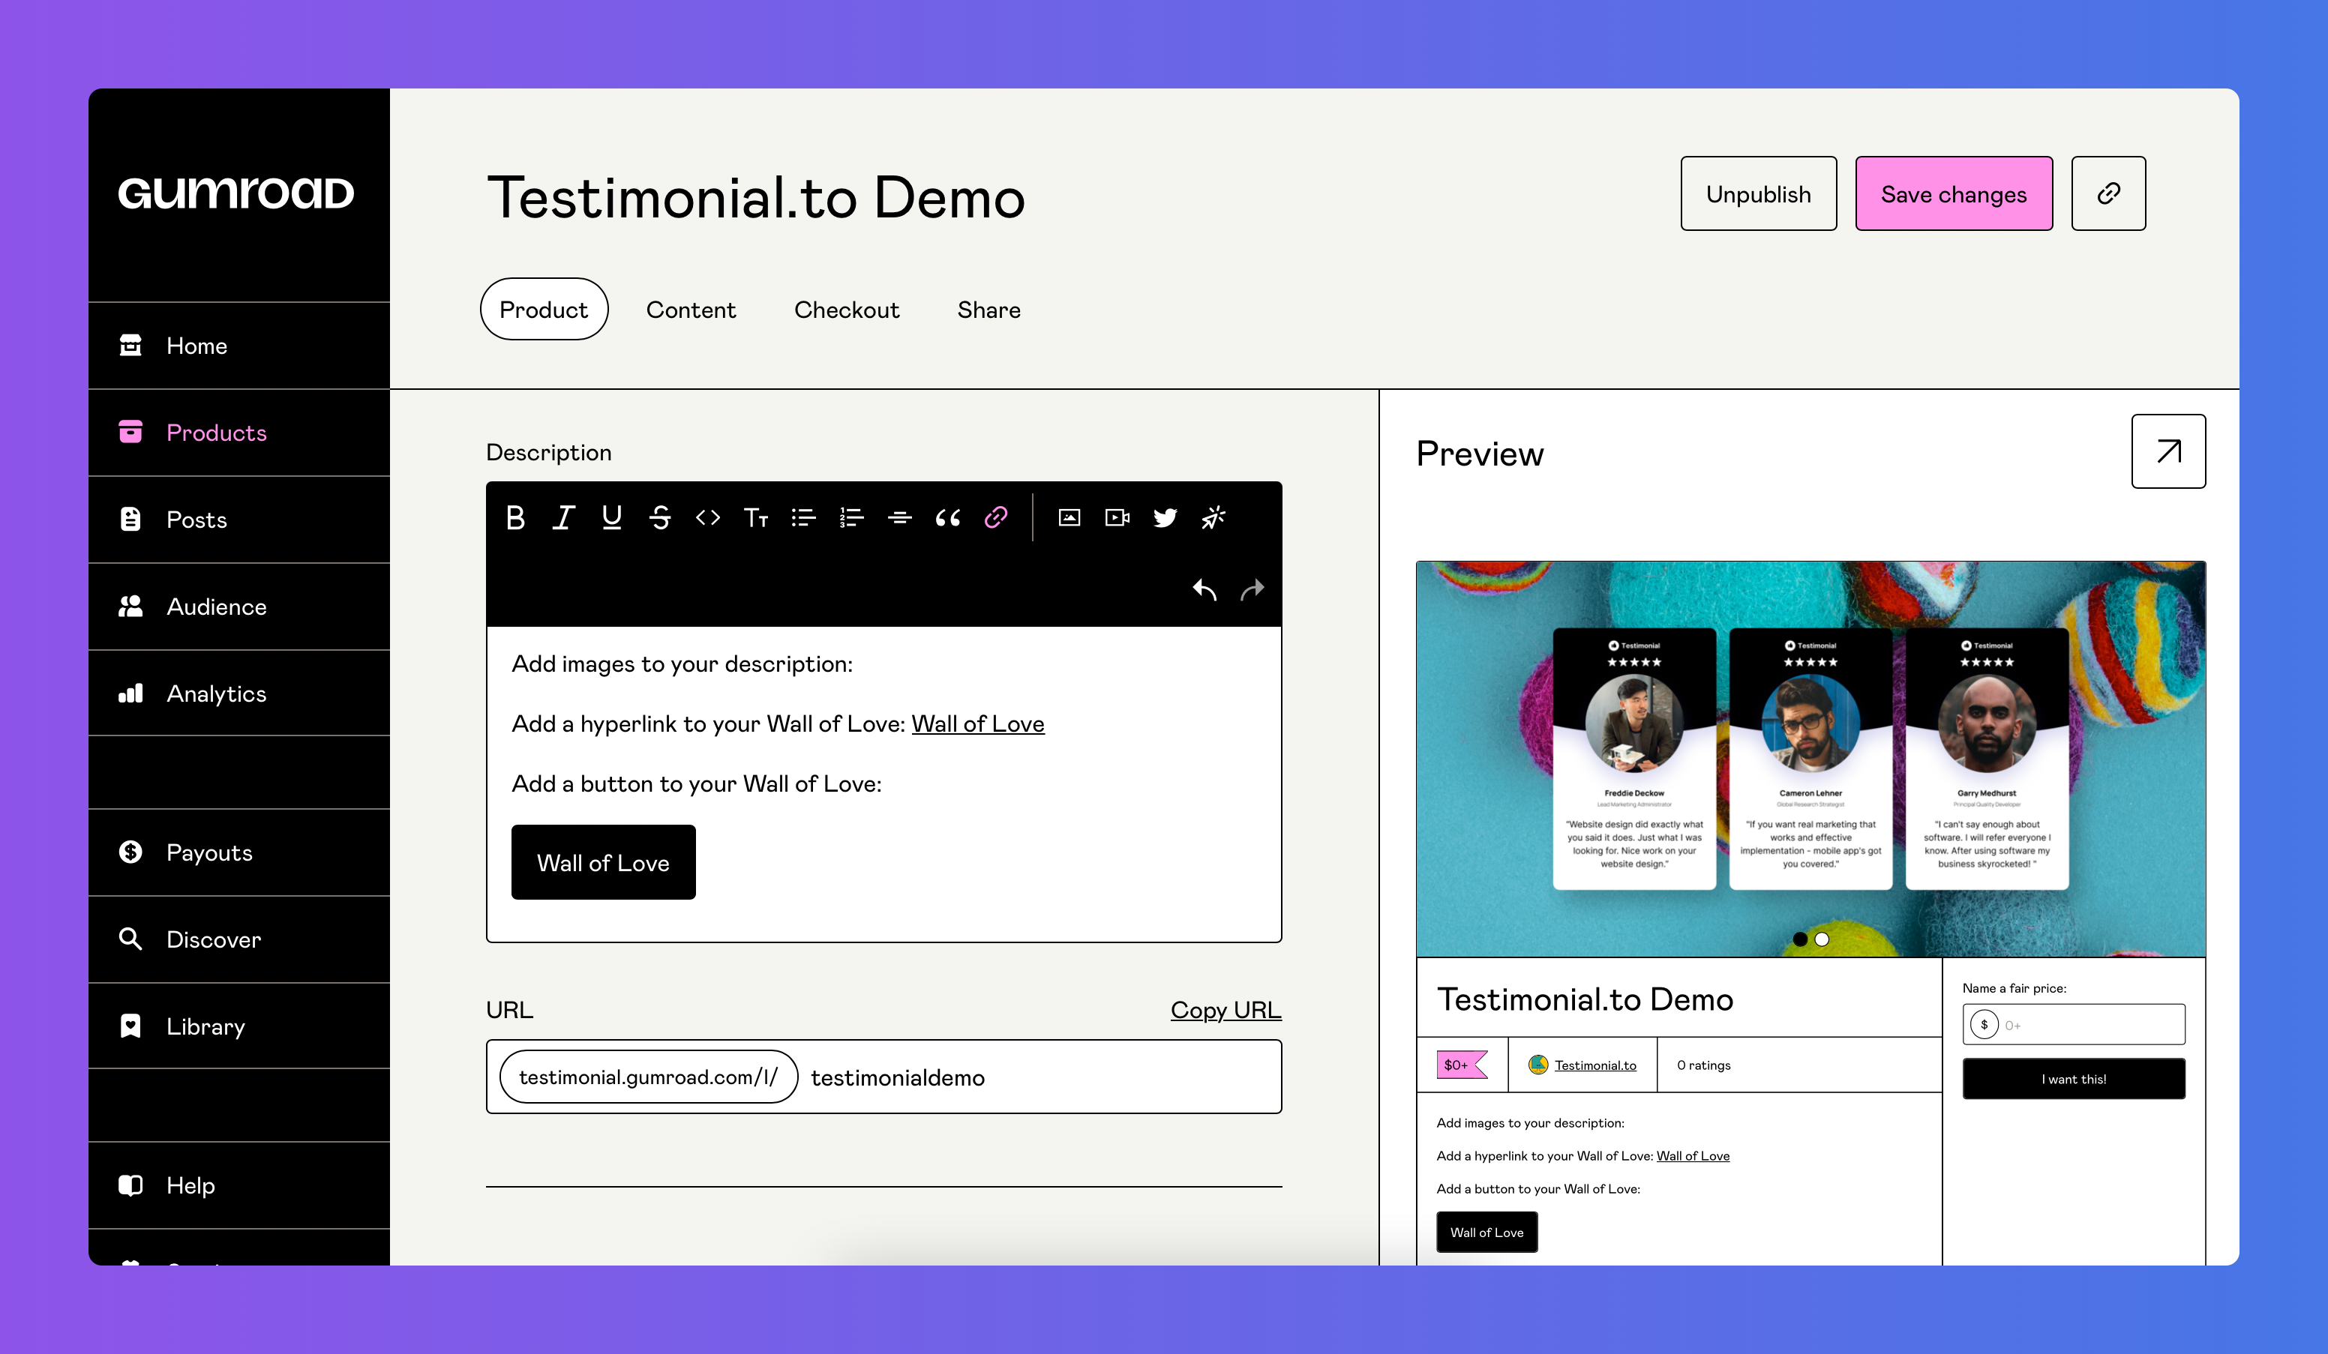This screenshot has width=2328, height=1354.
Task: Embed a tweet with the Twitter icon
Action: [x=1165, y=518]
